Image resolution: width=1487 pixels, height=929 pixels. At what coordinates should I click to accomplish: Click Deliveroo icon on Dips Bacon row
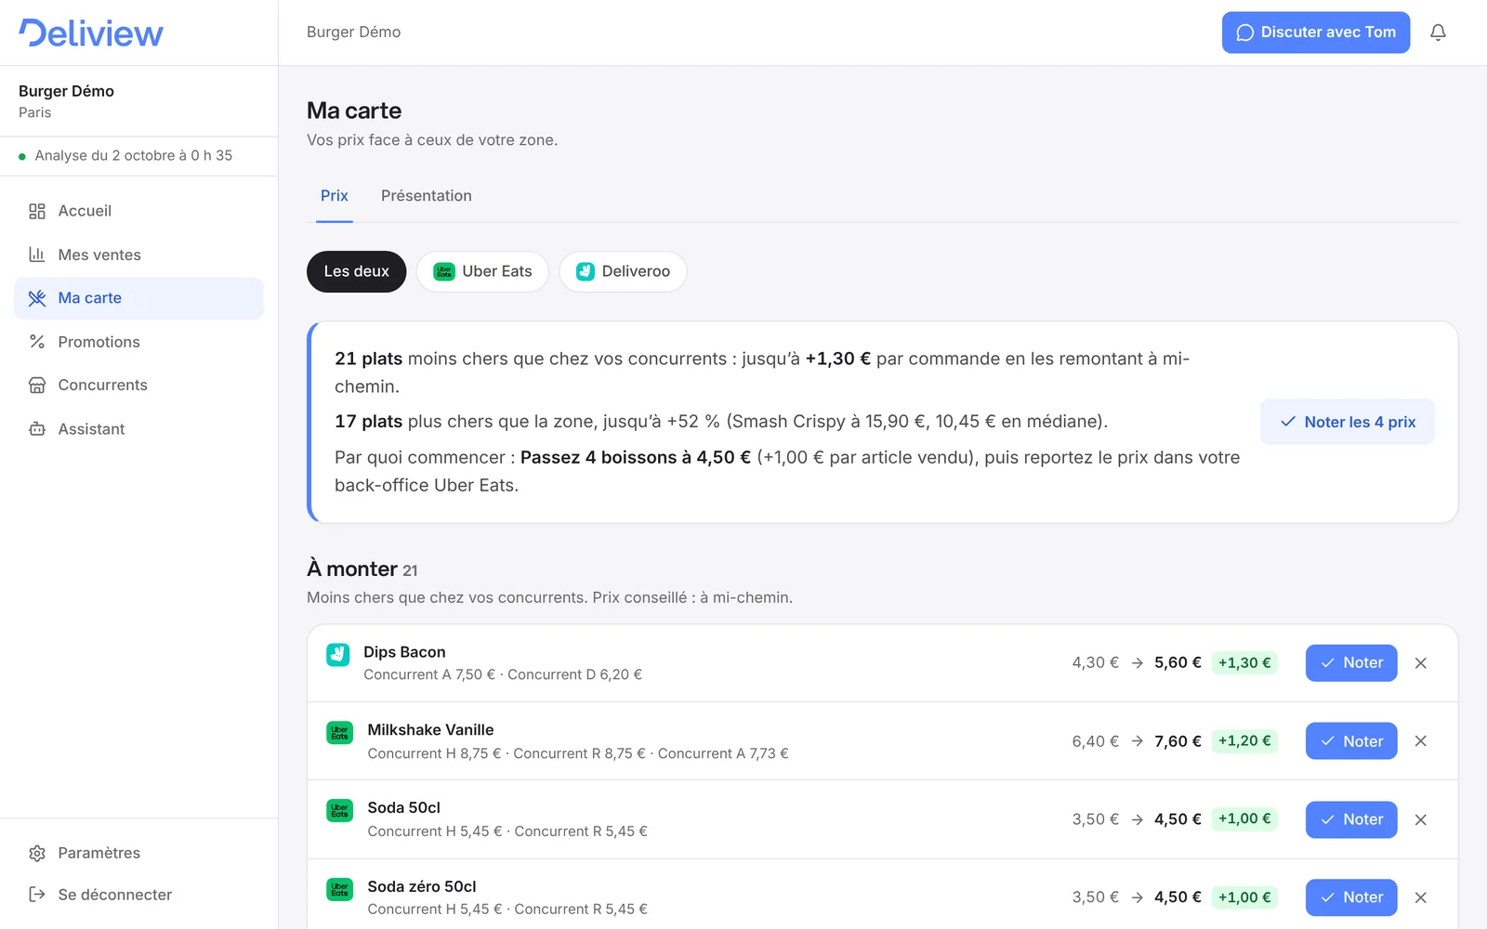[337, 654]
